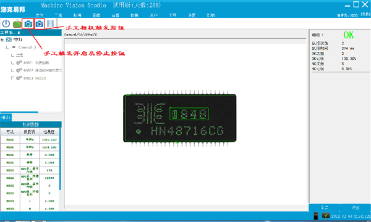Click the stacked database icon in toolbar
371x222 pixels.
click(x=51, y=23)
